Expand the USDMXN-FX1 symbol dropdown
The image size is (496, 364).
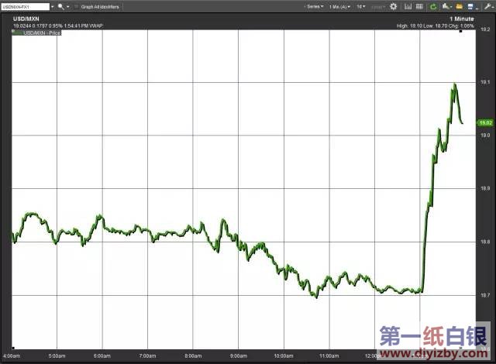point(51,6)
